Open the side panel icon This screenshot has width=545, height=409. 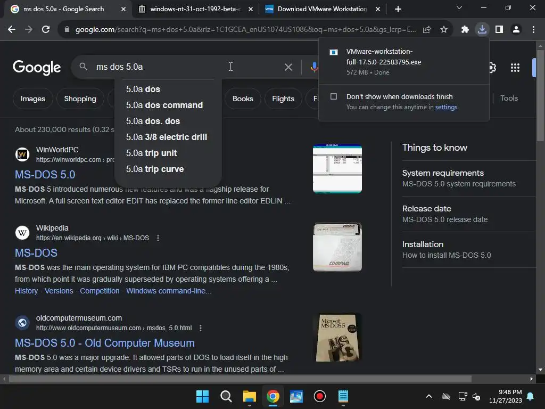click(x=499, y=30)
